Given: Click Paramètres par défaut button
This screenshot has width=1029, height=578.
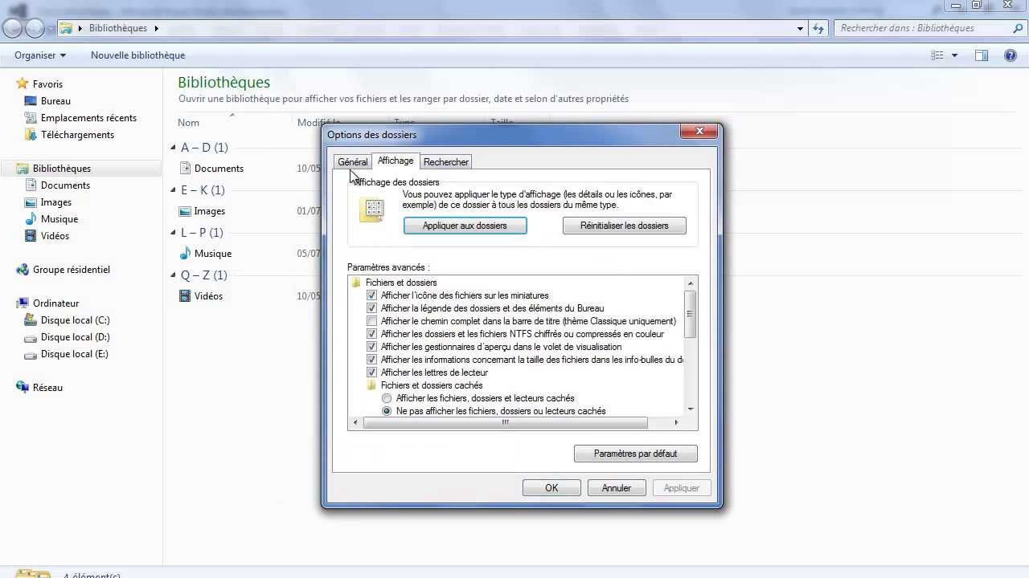Looking at the screenshot, I should [x=636, y=454].
